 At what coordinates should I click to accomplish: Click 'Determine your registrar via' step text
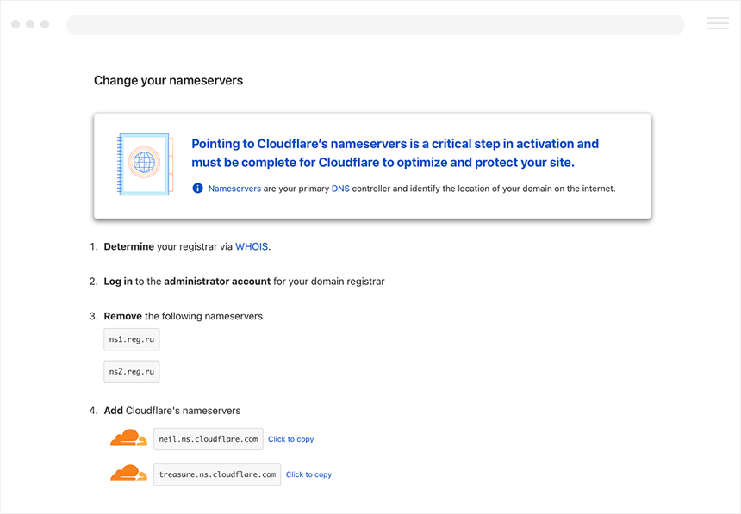coord(168,246)
